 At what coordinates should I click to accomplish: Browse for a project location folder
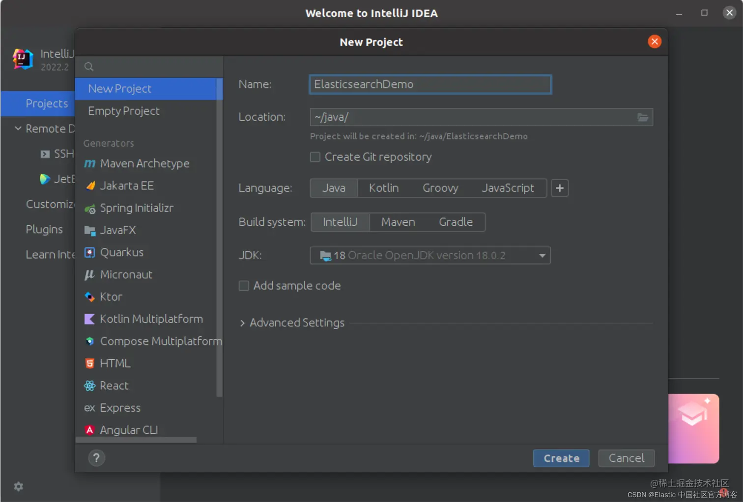click(643, 117)
